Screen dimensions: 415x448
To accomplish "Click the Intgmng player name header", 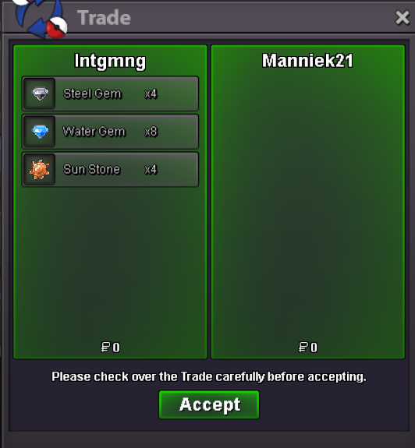I will [110, 61].
